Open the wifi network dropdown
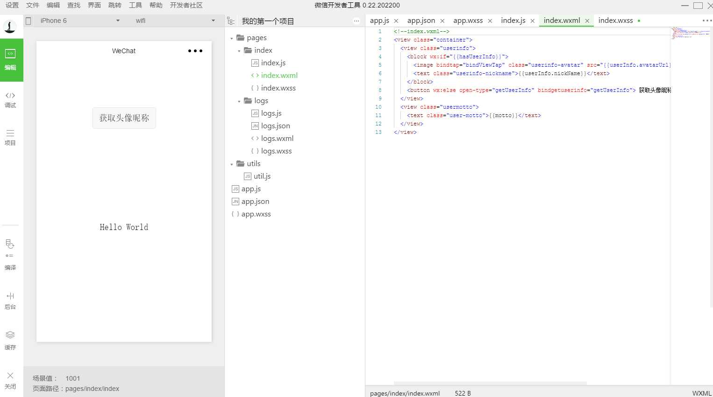This screenshot has width=713, height=397. [x=175, y=21]
